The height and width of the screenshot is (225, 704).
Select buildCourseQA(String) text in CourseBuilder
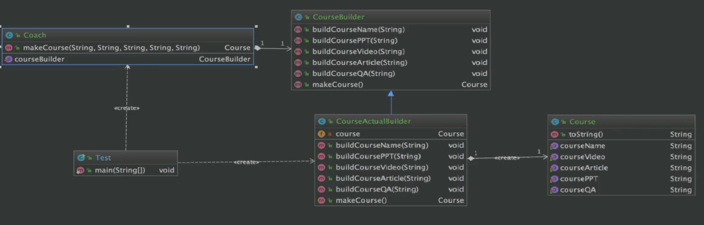pos(353,73)
